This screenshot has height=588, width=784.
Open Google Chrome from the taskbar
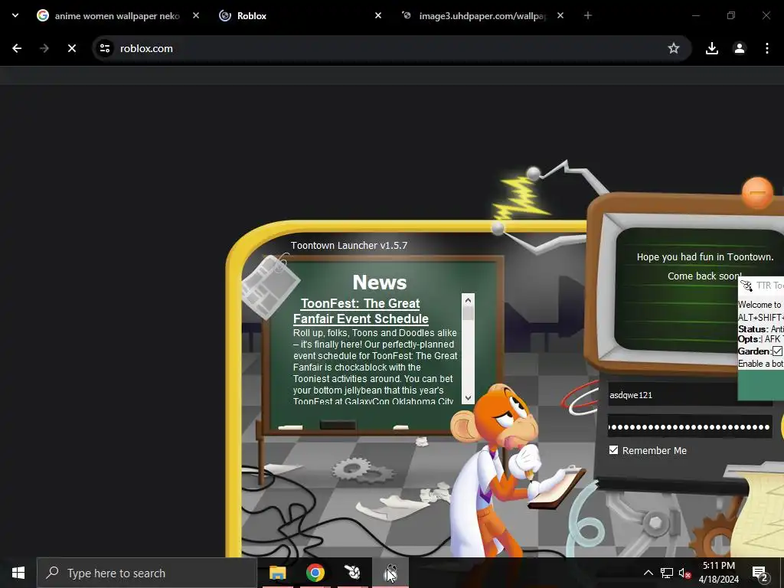click(315, 573)
